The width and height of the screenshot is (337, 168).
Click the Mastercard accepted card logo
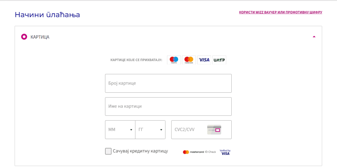(x=189, y=60)
